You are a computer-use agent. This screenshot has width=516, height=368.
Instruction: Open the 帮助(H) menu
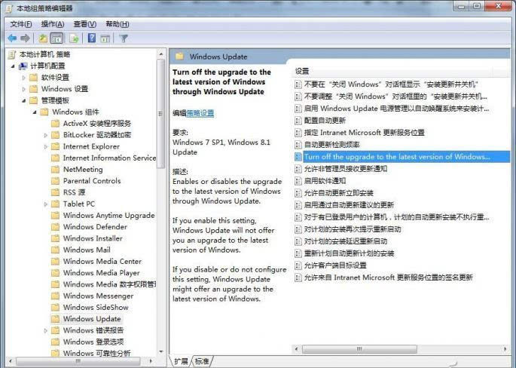click(x=118, y=24)
